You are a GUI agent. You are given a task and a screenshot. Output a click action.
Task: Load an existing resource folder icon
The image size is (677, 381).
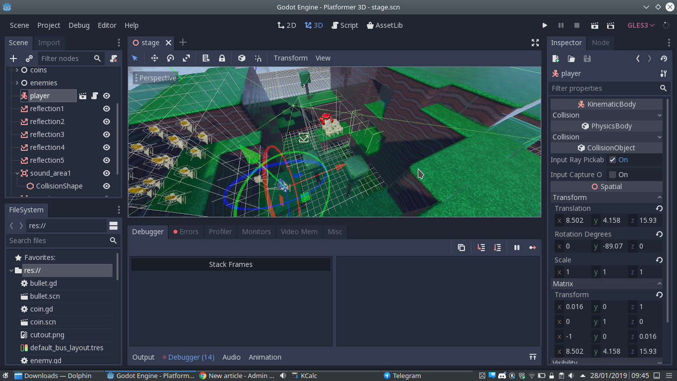(571, 59)
